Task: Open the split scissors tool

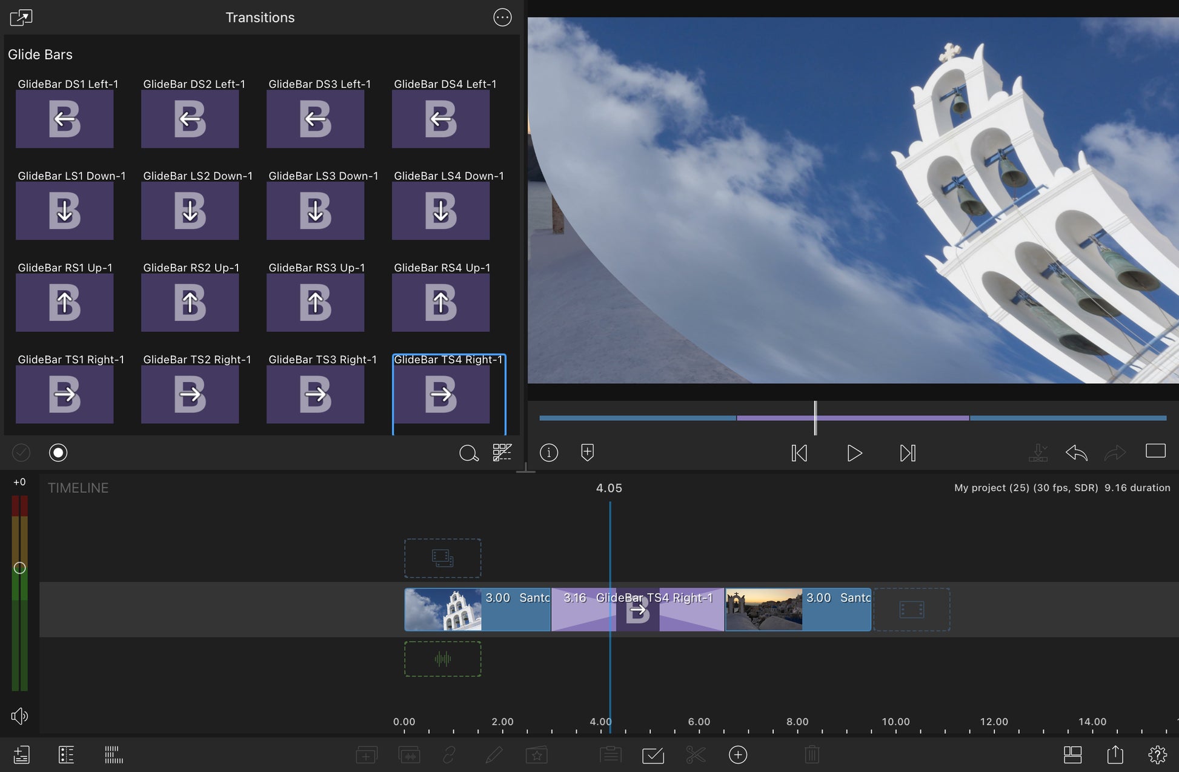Action: [x=696, y=754]
